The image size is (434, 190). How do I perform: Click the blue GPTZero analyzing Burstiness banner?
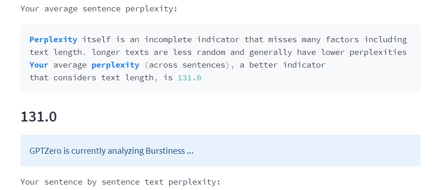(x=220, y=151)
